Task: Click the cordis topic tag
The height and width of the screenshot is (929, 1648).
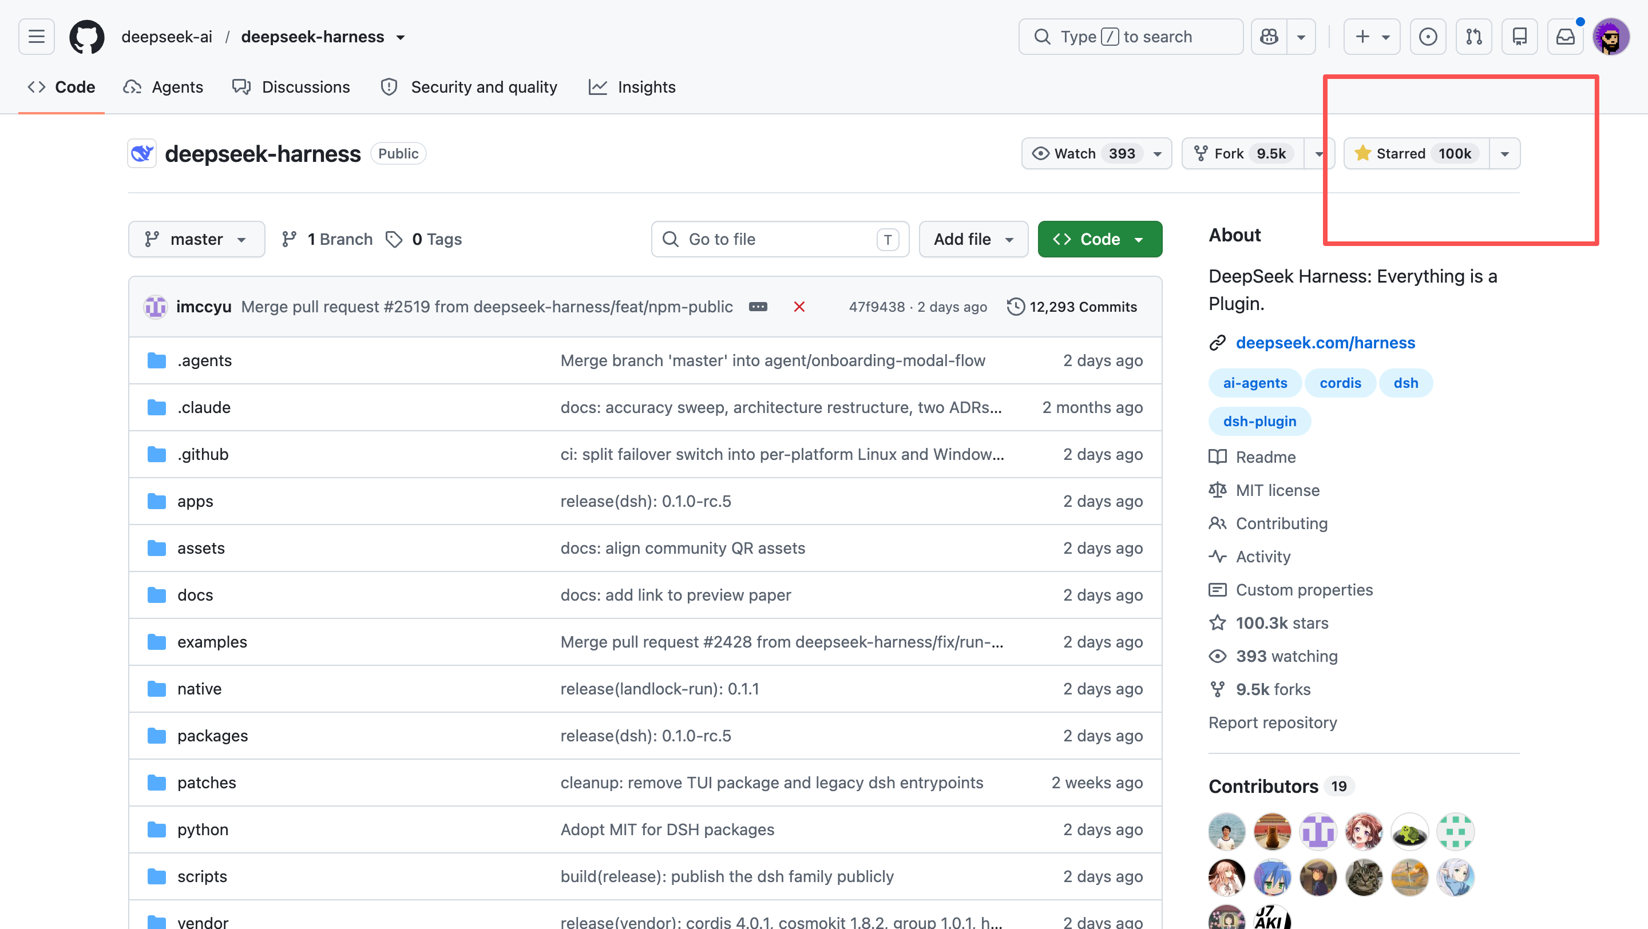Action: click(1340, 383)
